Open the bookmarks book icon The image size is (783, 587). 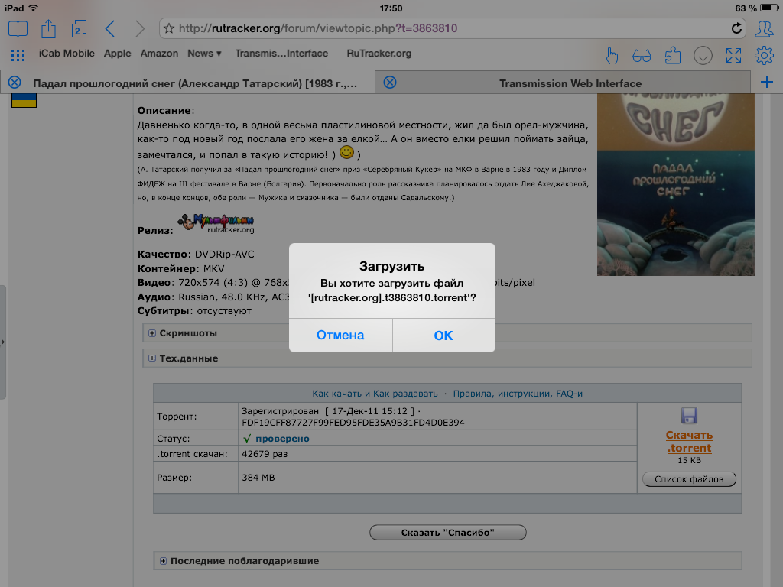[18, 28]
